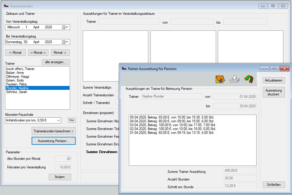Click Aktualisieren in the Pension window
Screen dimensions: 292x195
tap(273, 80)
